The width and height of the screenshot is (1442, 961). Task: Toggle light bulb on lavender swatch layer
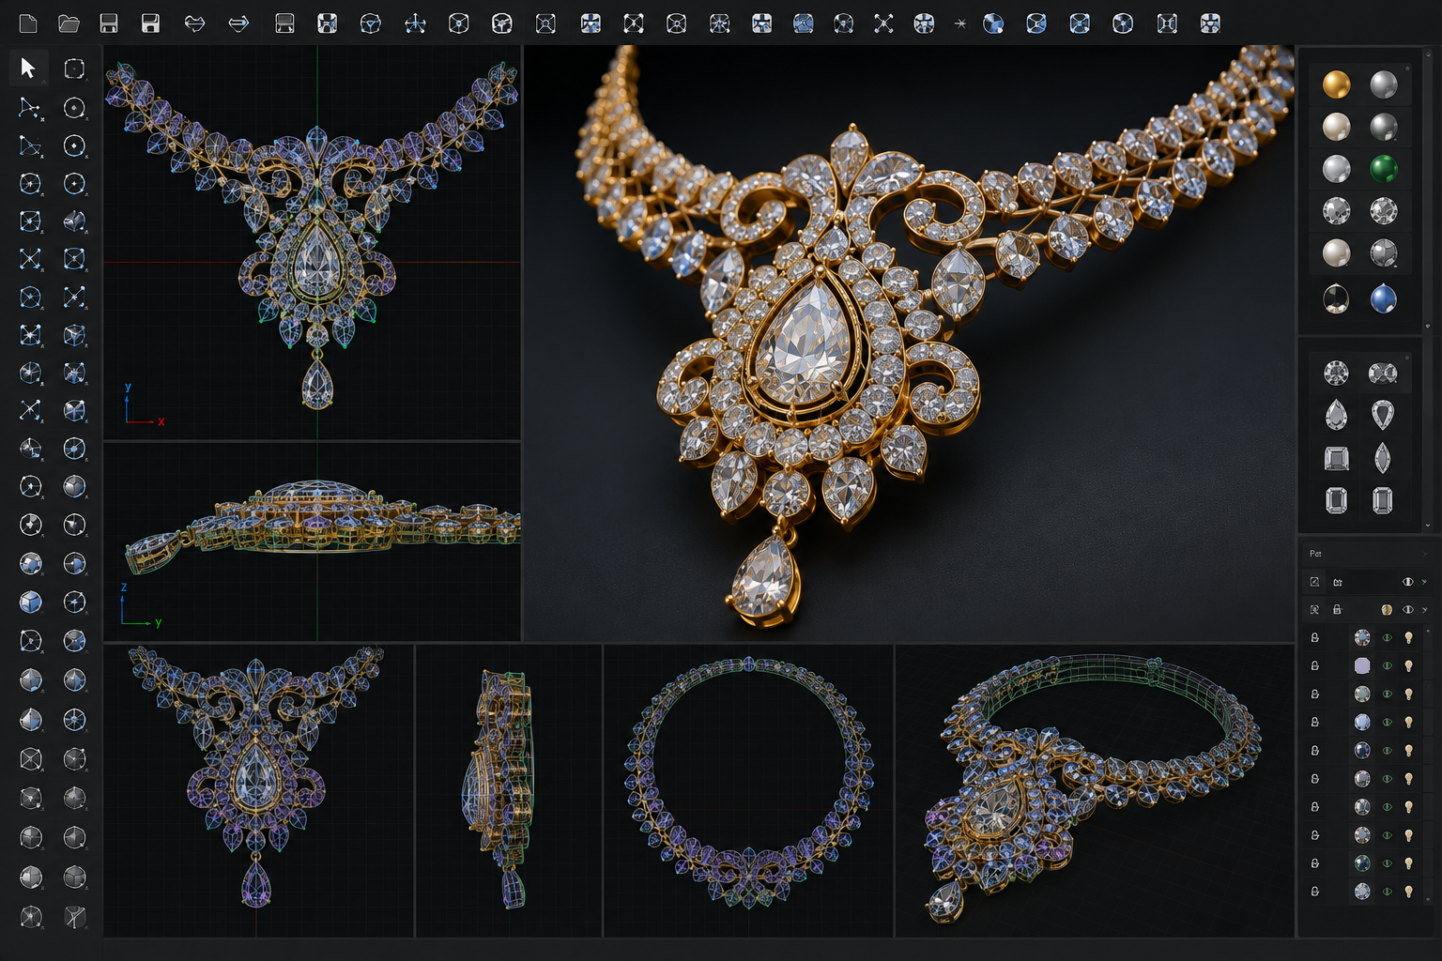[x=1408, y=665]
